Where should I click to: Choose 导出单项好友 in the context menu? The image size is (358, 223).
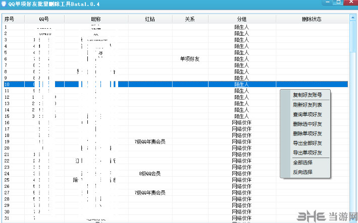click(x=307, y=153)
